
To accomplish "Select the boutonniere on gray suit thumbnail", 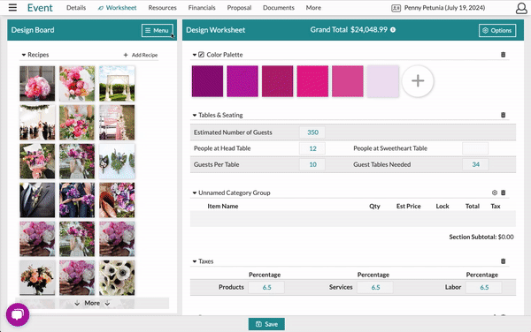I will point(37,200).
